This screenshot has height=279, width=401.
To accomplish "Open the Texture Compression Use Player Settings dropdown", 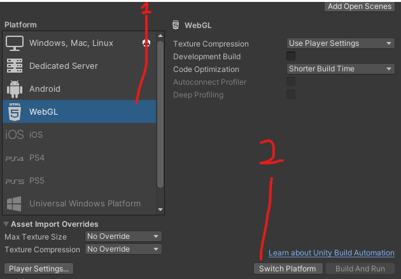I will [x=341, y=43].
